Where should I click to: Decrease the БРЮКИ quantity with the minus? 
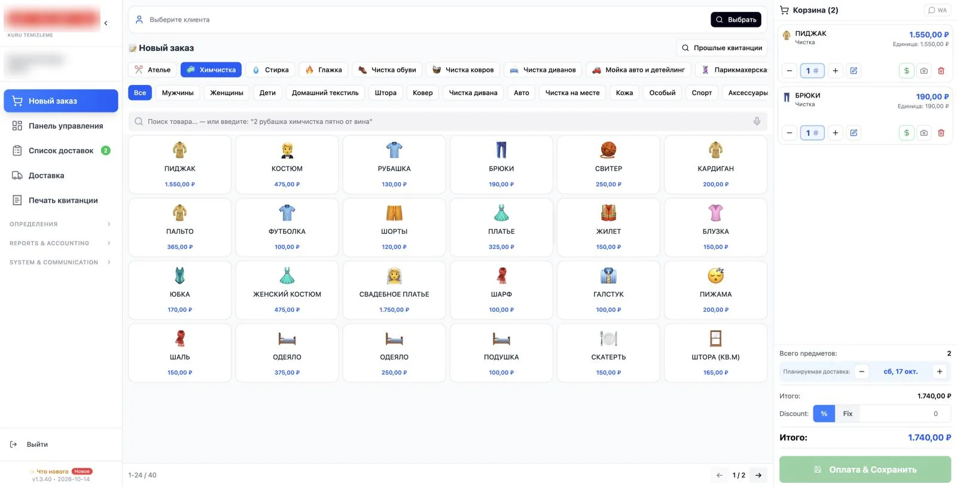790,133
